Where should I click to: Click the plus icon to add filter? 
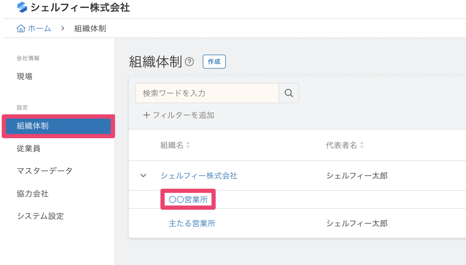coord(146,115)
